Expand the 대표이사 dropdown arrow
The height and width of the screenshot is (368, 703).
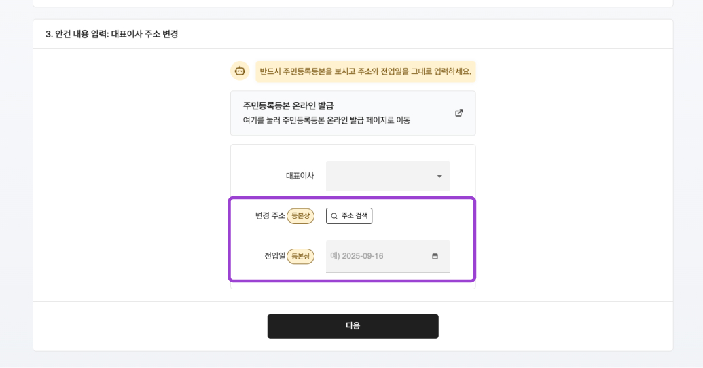439,176
